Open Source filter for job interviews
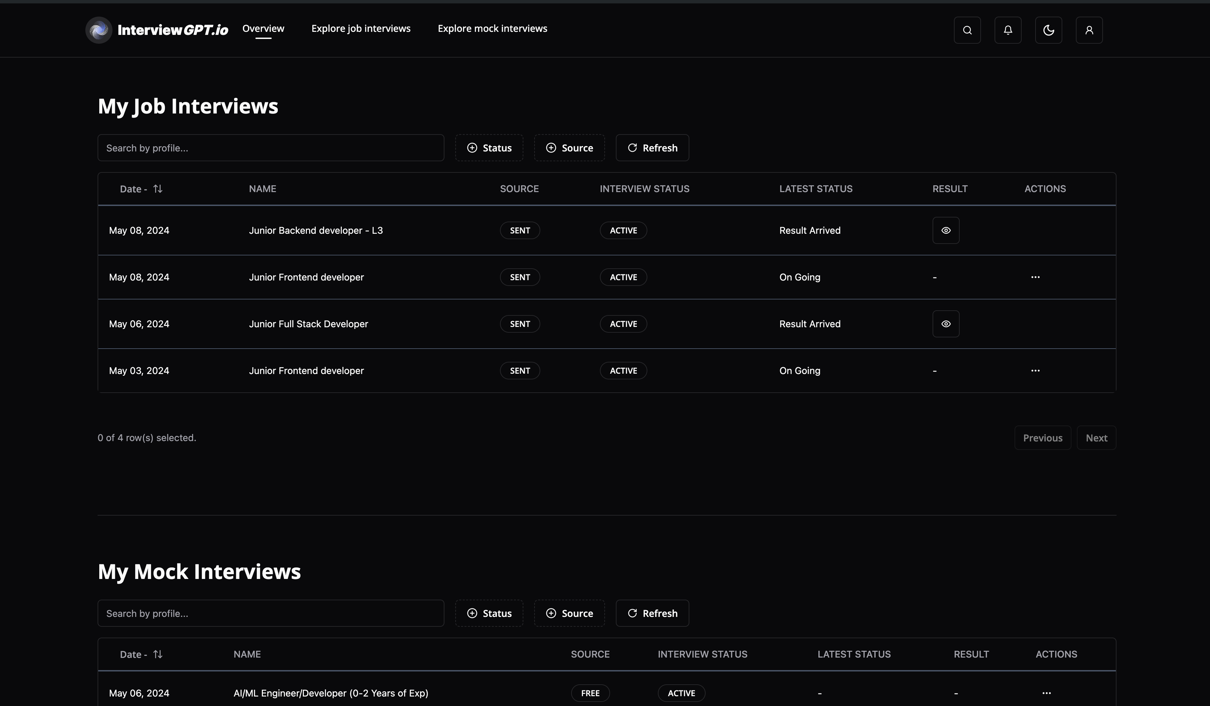 (x=569, y=148)
